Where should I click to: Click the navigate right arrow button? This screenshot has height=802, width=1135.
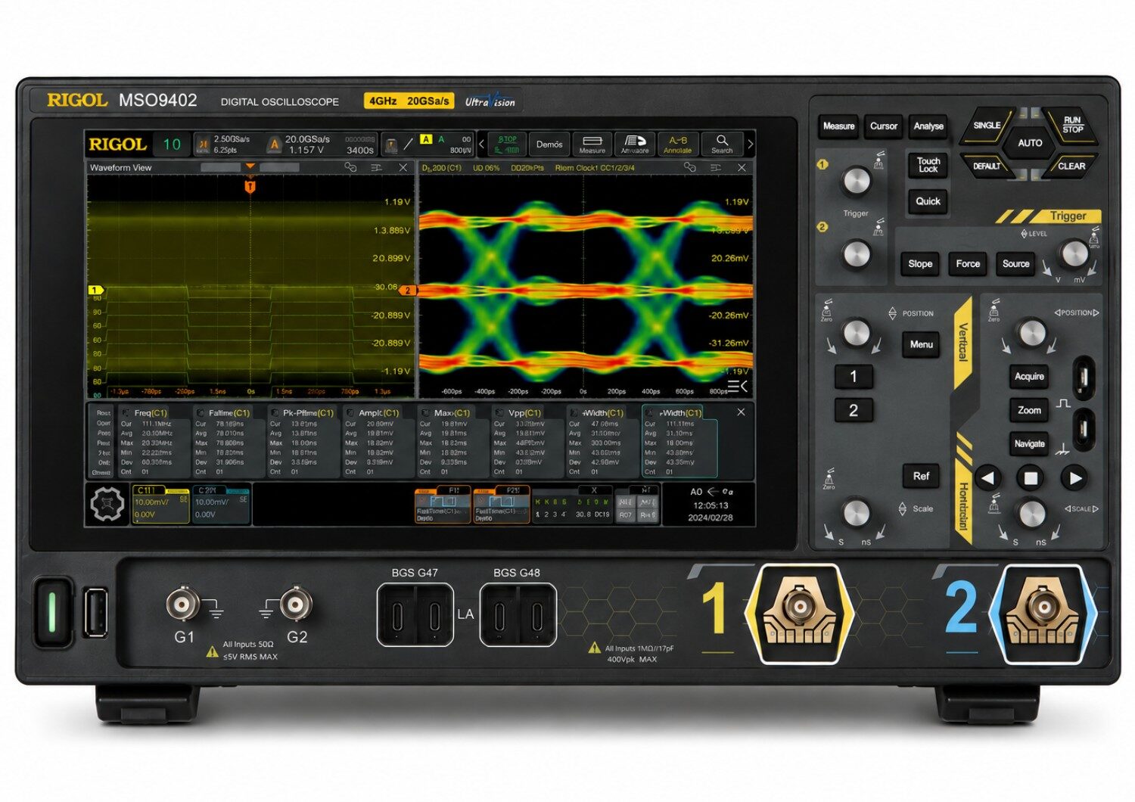pos(1075,478)
